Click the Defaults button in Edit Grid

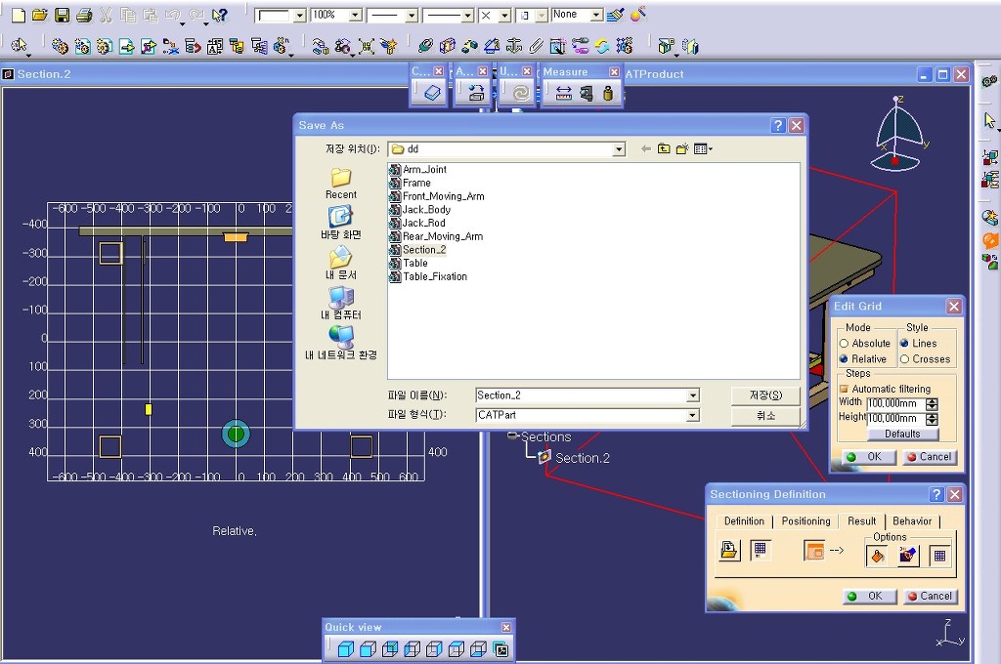(902, 434)
